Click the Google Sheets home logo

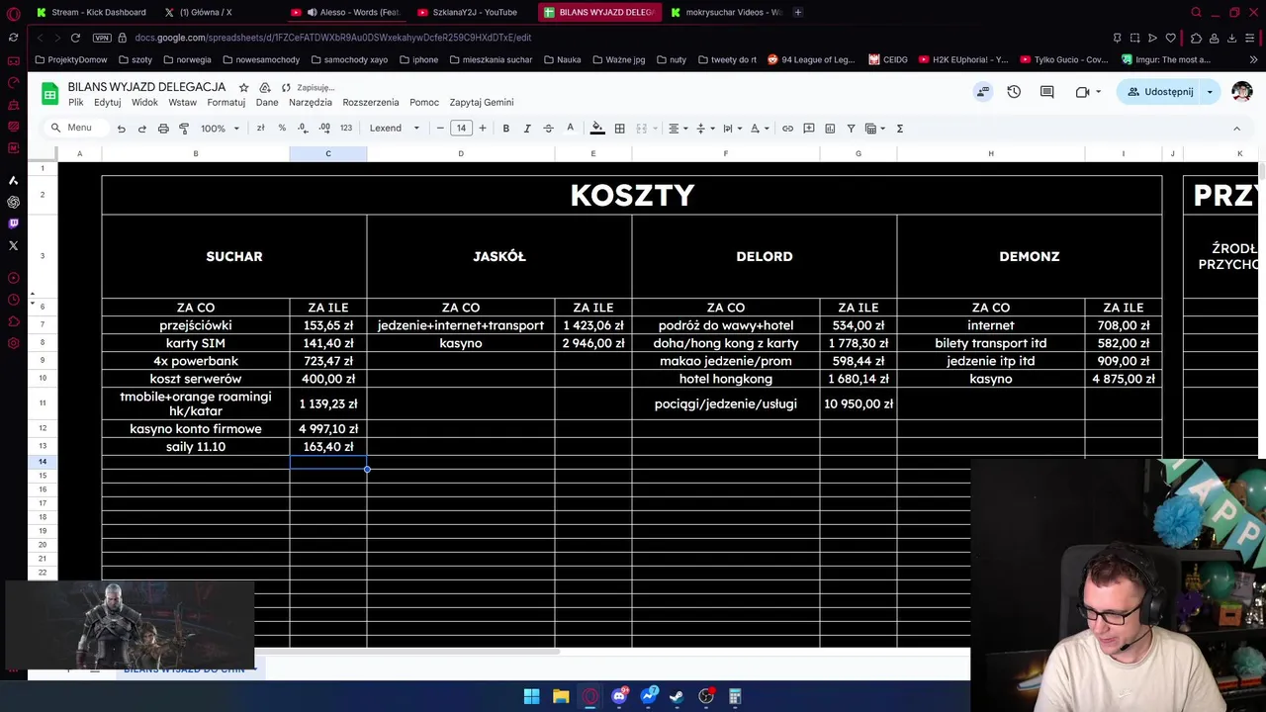pyautogui.click(x=49, y=94)
